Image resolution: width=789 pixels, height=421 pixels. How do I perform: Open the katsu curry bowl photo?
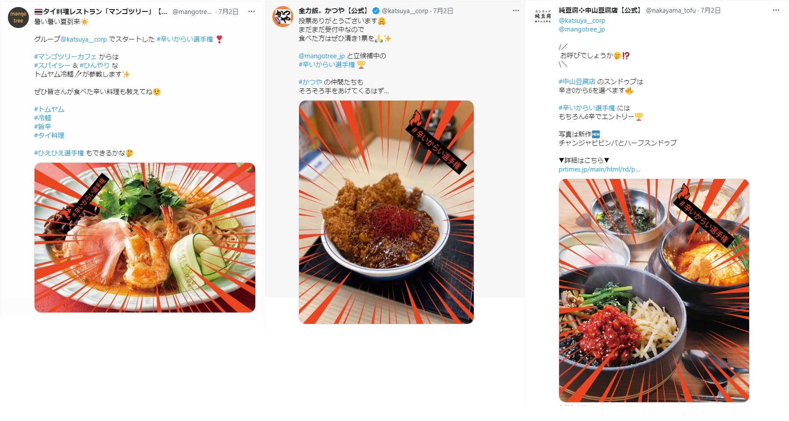pyautogui.click(x=386, y=212)
